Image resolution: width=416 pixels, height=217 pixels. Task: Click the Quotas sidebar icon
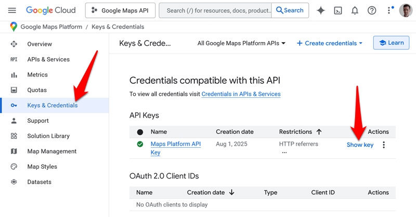[14, 90]
